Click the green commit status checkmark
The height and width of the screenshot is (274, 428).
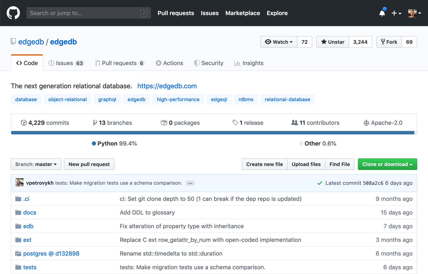point(320,183)
